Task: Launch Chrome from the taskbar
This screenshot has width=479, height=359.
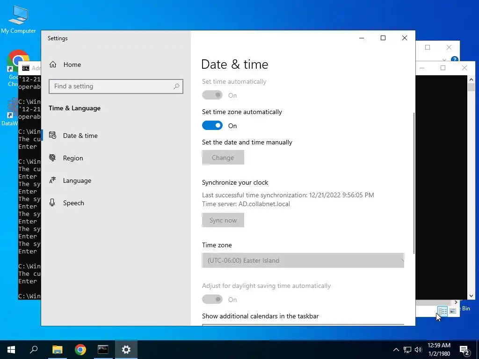Action: click(x=80, y=350)
